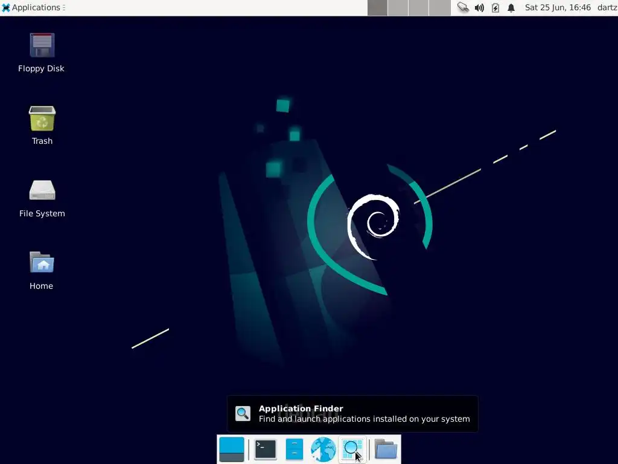Launch the Terminal emulator from dock
This screenshot has height=464, width=618.
266,449
